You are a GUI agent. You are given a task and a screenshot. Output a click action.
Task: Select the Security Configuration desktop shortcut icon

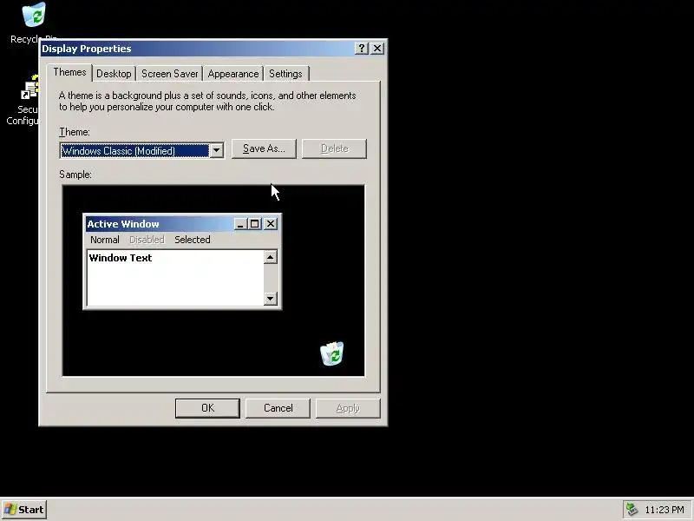click(x=29, y=89)
